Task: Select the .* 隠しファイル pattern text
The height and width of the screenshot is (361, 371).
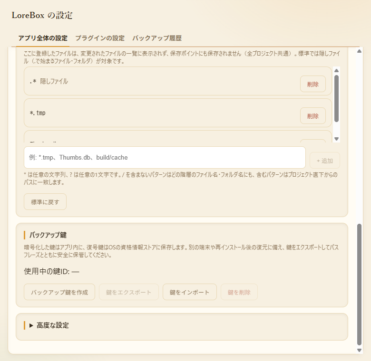Action: coord(49,81)
